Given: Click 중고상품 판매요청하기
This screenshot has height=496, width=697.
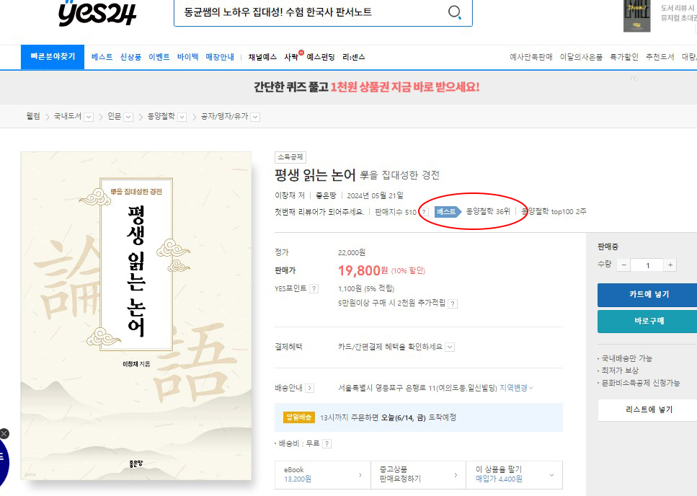Looking at the screenshot, I should click(418, 474).
